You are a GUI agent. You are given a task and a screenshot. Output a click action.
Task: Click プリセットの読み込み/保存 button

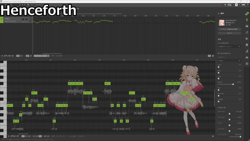coord(229,29)
